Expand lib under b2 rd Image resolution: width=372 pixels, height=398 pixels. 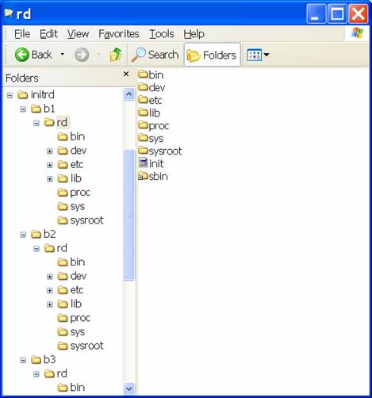coord(49,304)
